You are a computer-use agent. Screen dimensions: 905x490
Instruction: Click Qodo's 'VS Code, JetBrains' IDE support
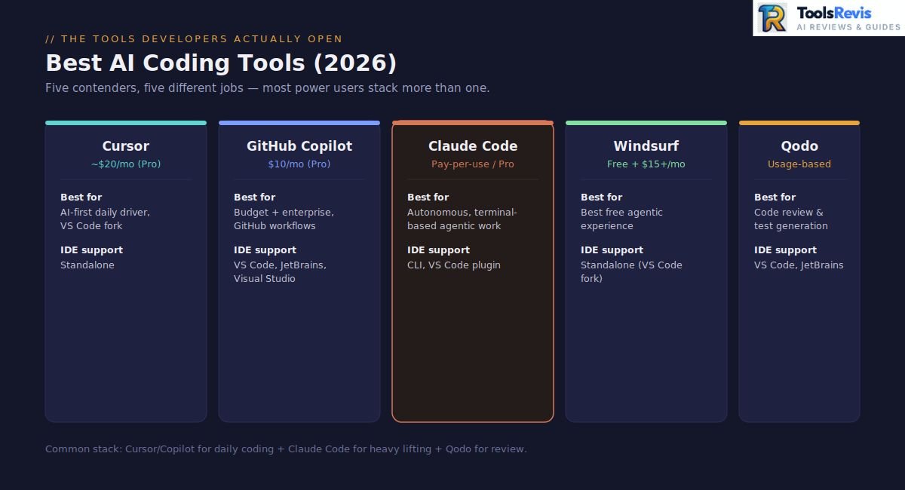coord(799,265)
